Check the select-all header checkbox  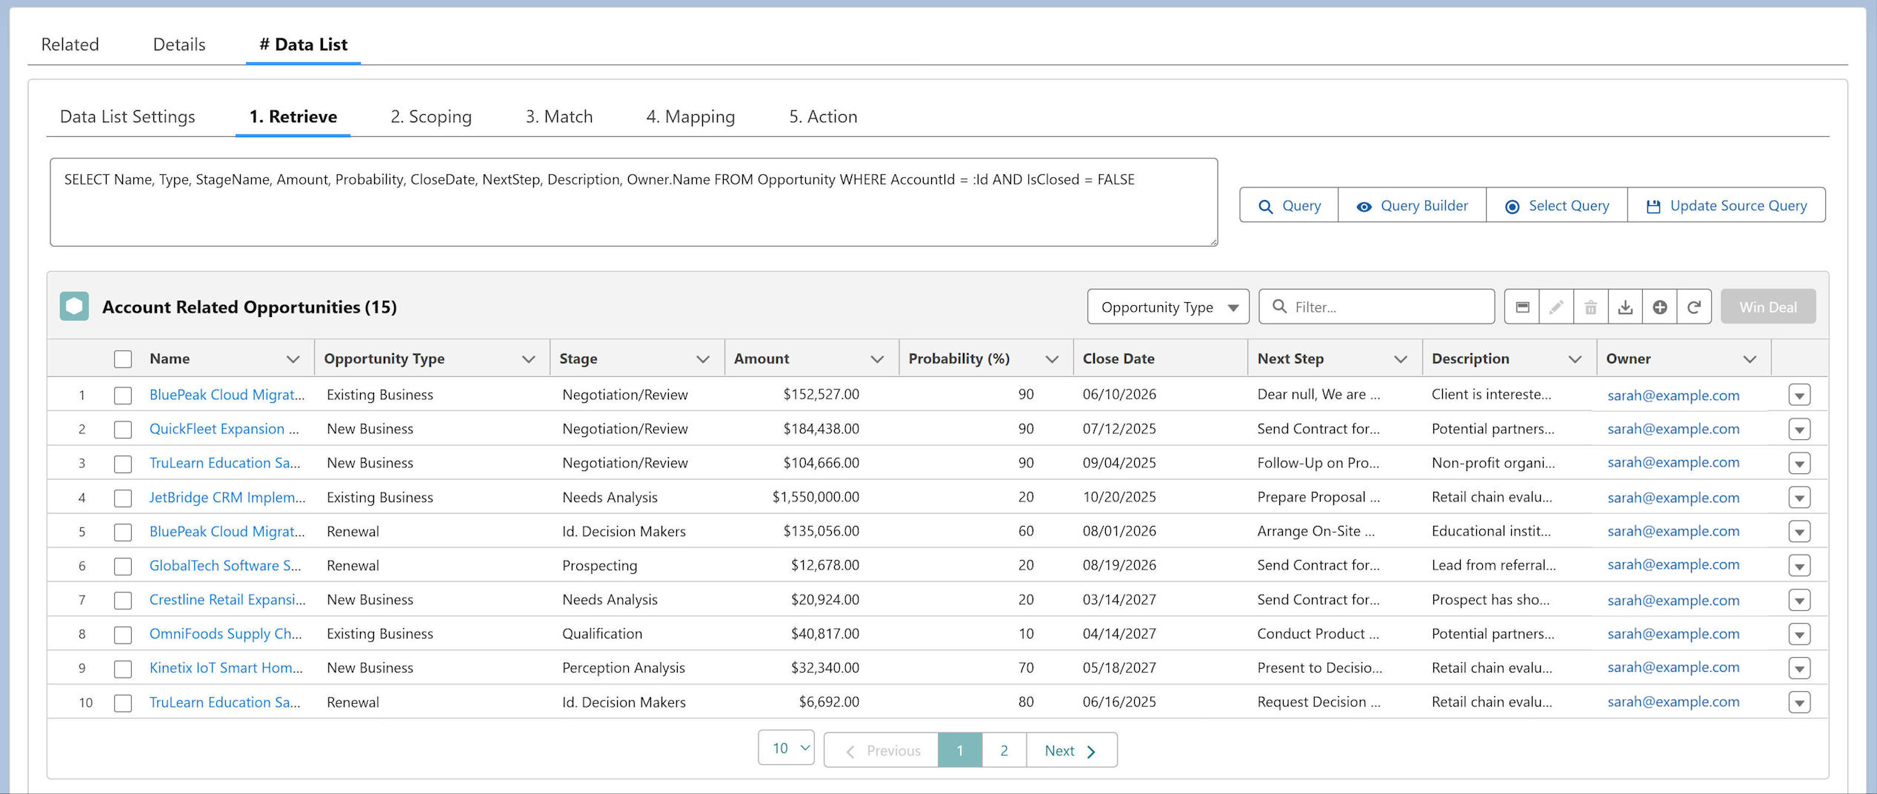(123, 359)
